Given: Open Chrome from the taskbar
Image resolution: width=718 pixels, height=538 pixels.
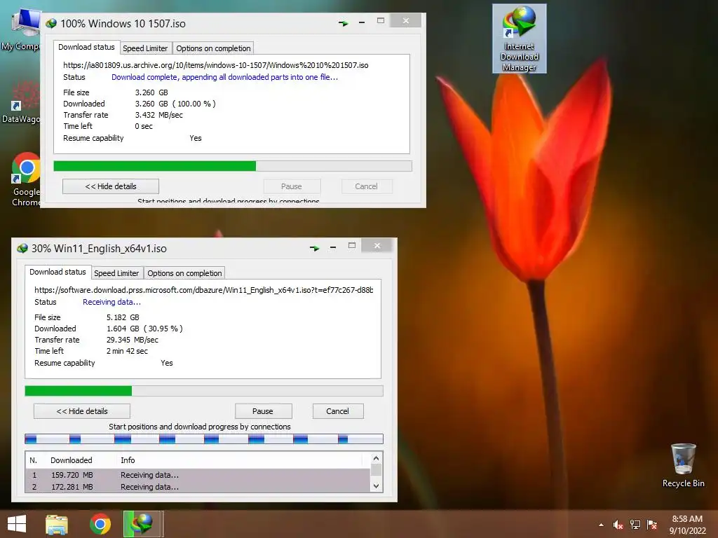Looking at the screenshot, I should pos(100,524).
